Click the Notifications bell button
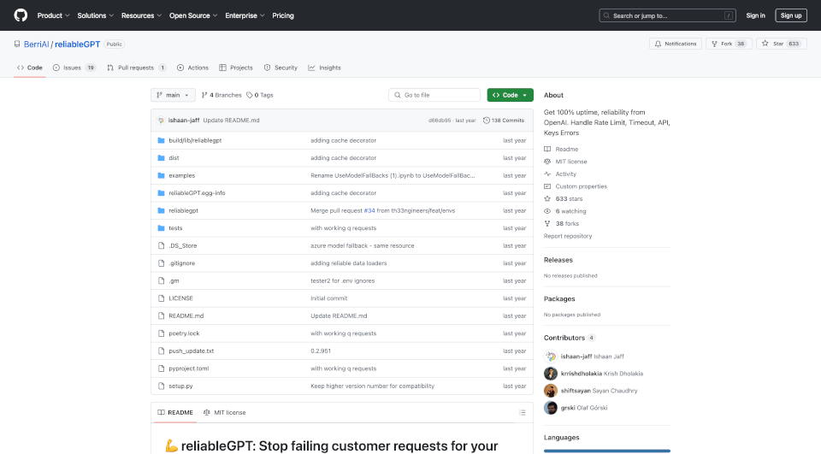This screenshot has height=454, width=821. point(676,44)
